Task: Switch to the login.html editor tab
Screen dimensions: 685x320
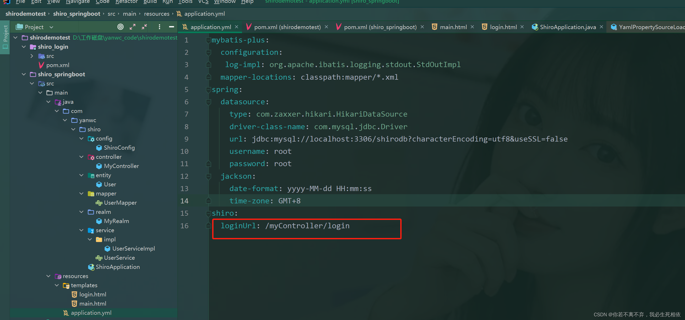Action: click(x=503, y=27)
